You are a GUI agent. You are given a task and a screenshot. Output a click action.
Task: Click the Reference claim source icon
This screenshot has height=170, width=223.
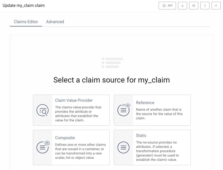(123, 110)
